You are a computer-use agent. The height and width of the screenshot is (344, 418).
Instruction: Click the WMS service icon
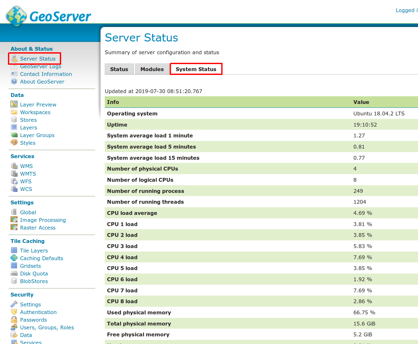[14, 166]
